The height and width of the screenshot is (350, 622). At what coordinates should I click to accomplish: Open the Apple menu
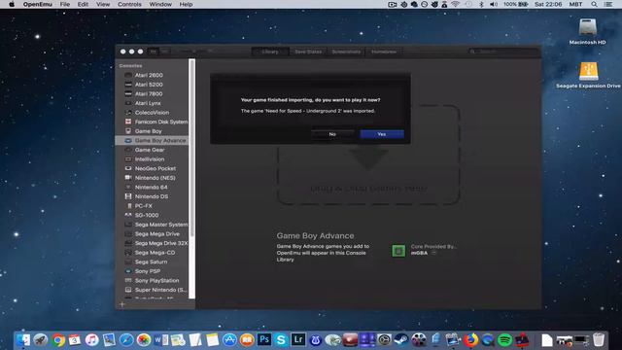click(x=12, y=4)
